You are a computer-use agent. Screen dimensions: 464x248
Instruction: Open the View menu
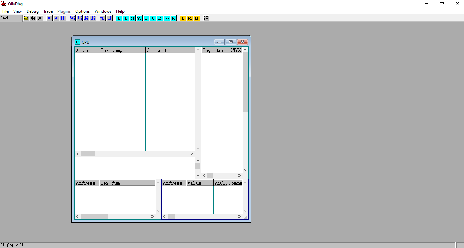tap(17, 11)
